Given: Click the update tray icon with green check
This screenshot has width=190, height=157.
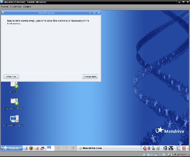Looking at the screenshot, I should 158,148.
